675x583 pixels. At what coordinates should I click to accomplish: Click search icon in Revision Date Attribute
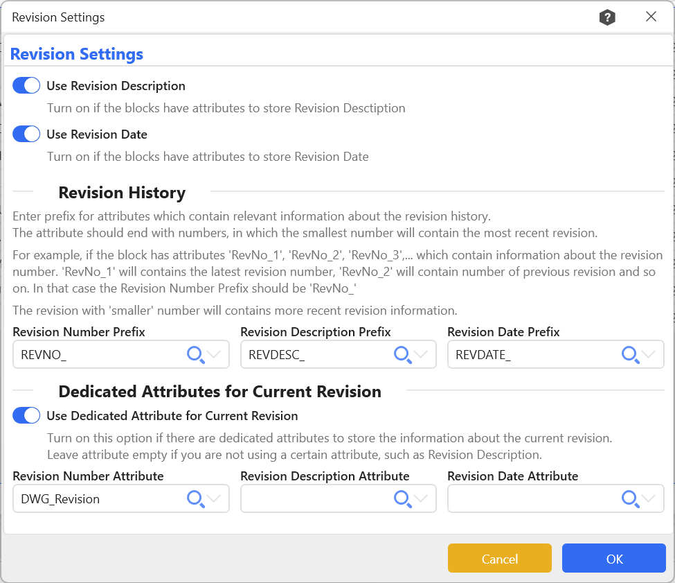629,498
